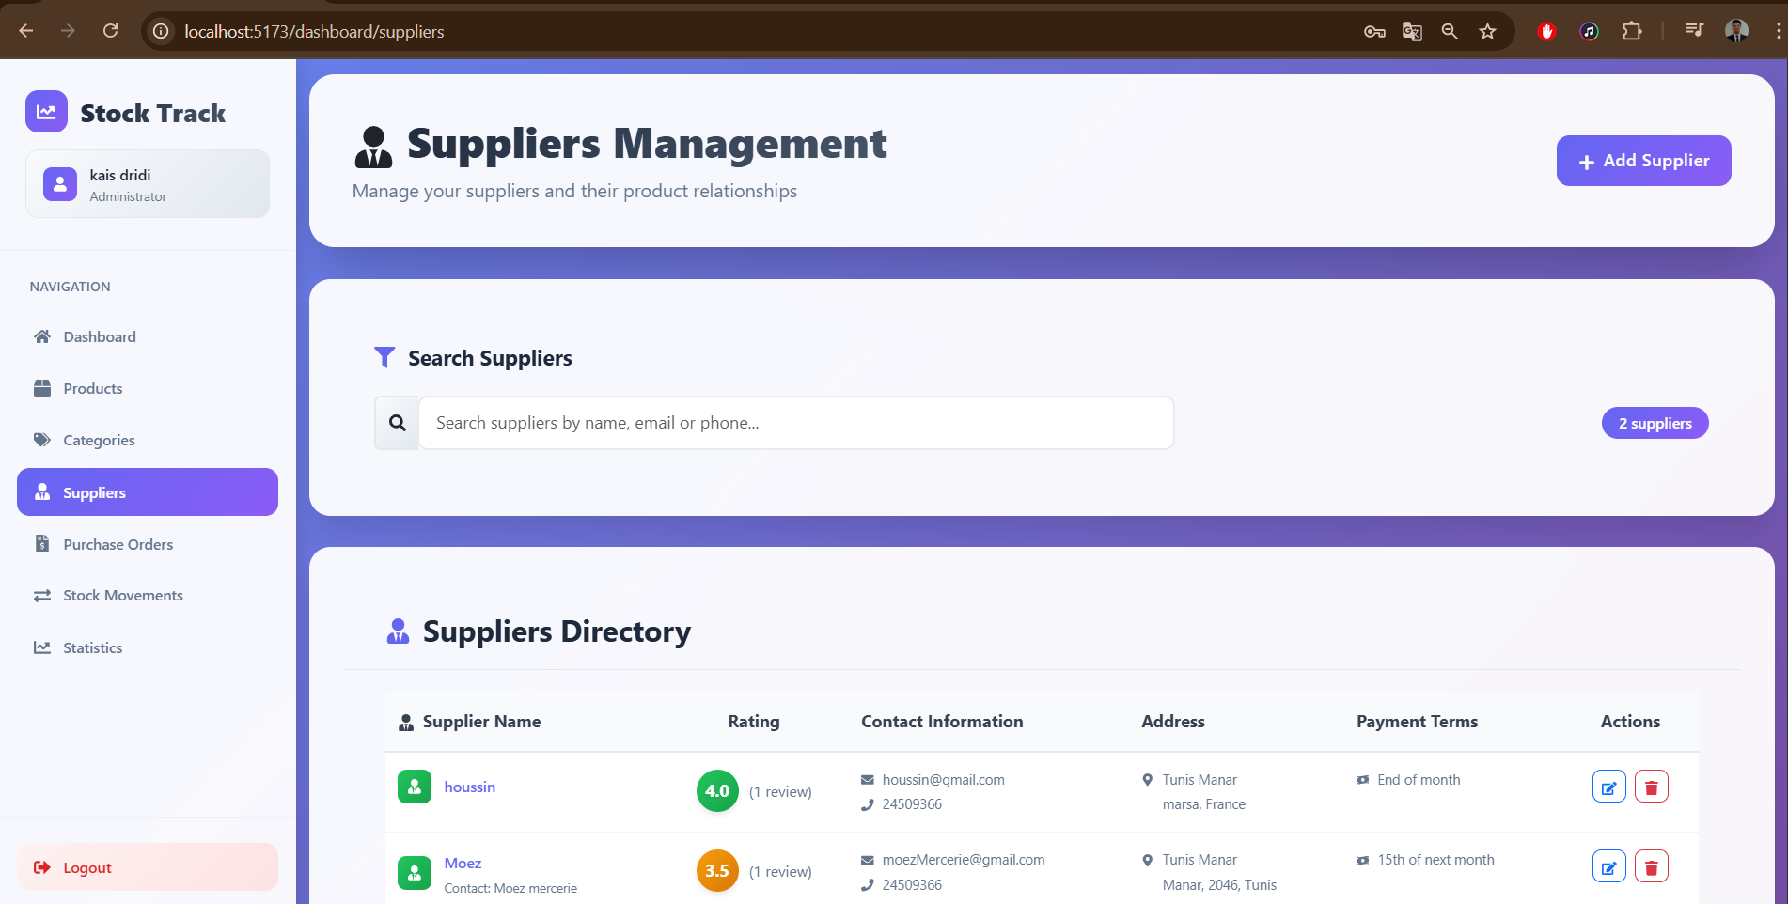Click the 4.0 rating badge

click(x=717, y=790)
